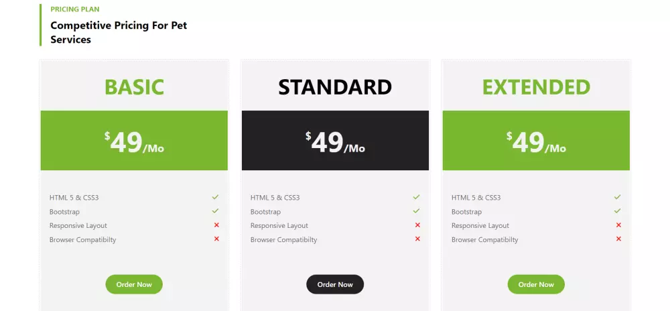Image resolution: width=670 pixels, height=311 pixels.
Task: Click the green Extended $49/Mo price banner
Action: click(x=536, y=141)
